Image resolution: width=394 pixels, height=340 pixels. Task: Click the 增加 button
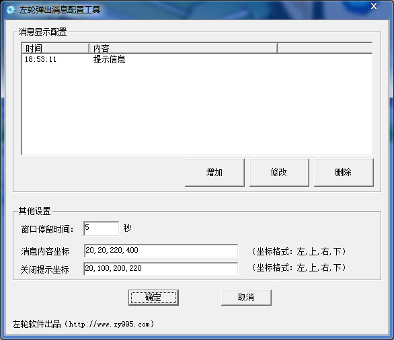point(214,173)
